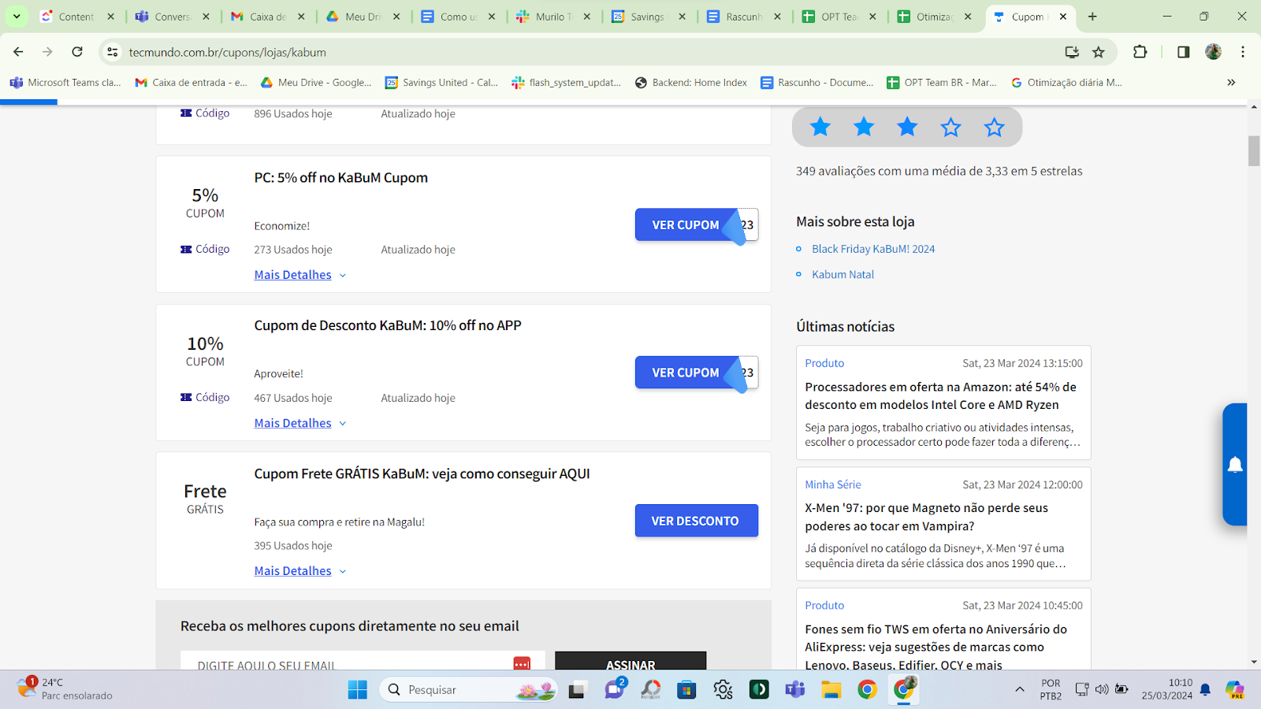Click the fifth rating star
This screenshot has height=709, width=1261.
994,127
